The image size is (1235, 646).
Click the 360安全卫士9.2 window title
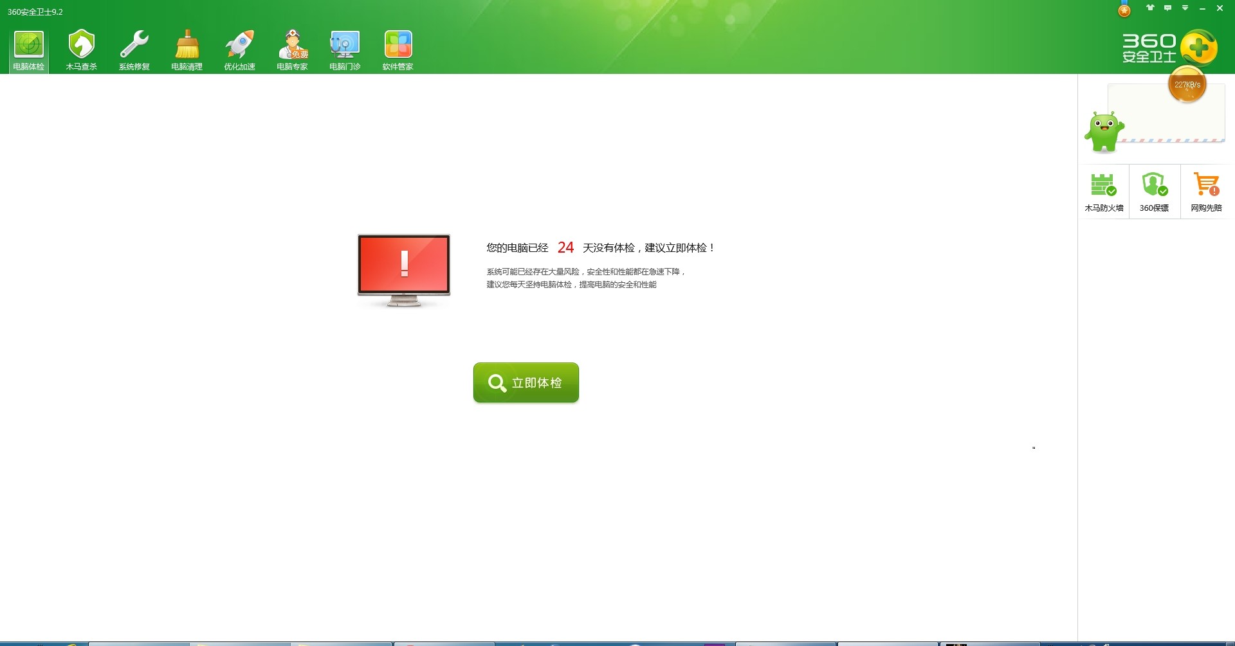coord(35,12)
